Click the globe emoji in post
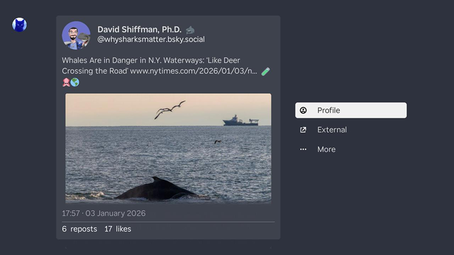The height and width of the screenshot is (255, 454). tap(75, 82)
